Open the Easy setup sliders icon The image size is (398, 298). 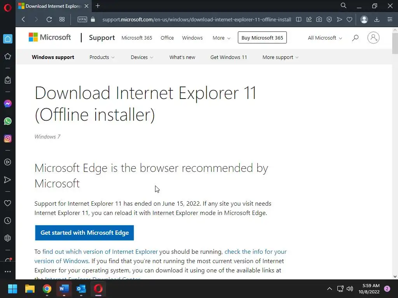[390, 19]
